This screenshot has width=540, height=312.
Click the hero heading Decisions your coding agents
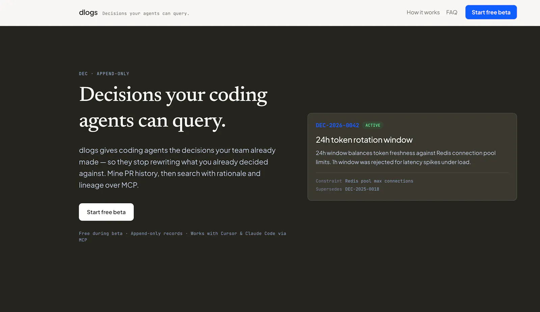click(173, 107)
